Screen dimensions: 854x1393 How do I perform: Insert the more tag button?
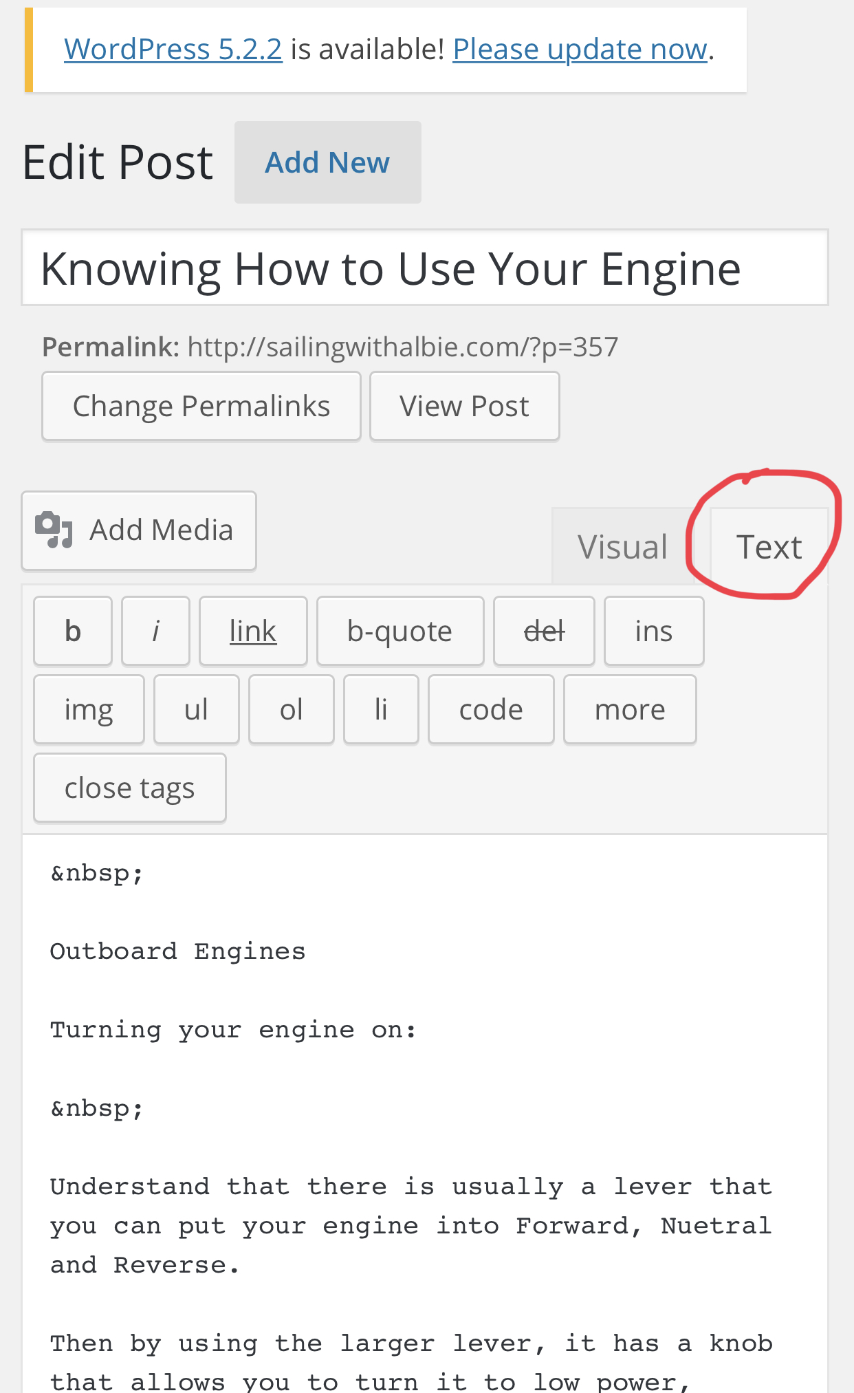click(x=630, y=709)
